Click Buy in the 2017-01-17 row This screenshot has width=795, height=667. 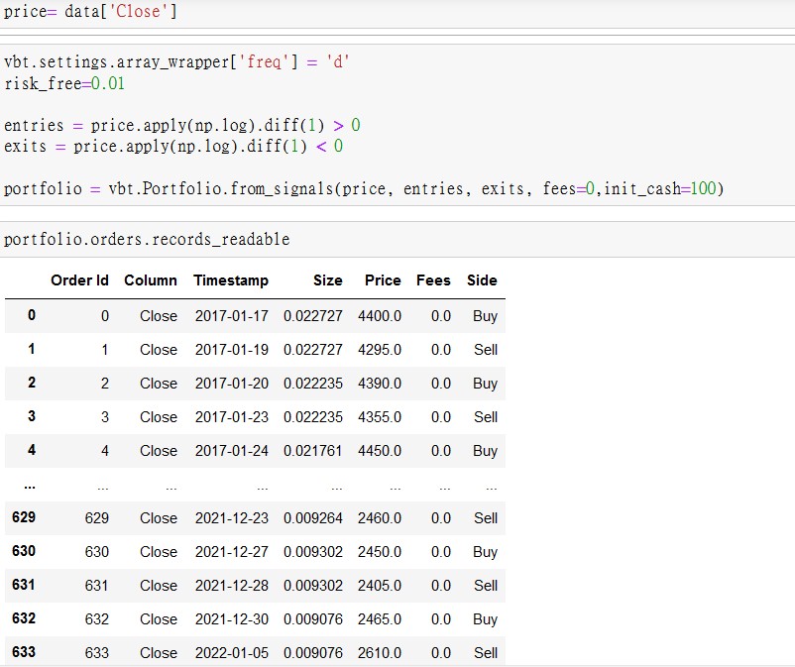[x=485, y=317]
